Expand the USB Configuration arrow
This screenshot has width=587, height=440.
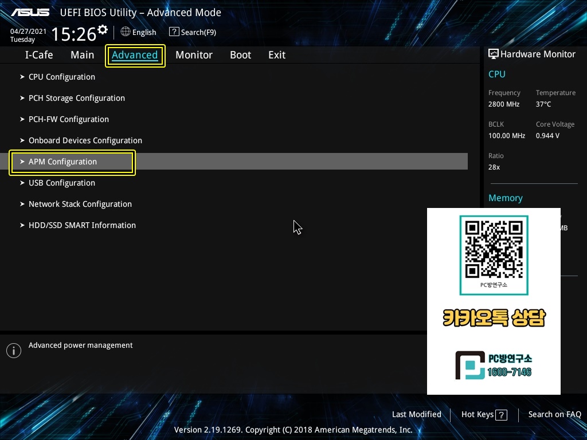tap(22, 183)
